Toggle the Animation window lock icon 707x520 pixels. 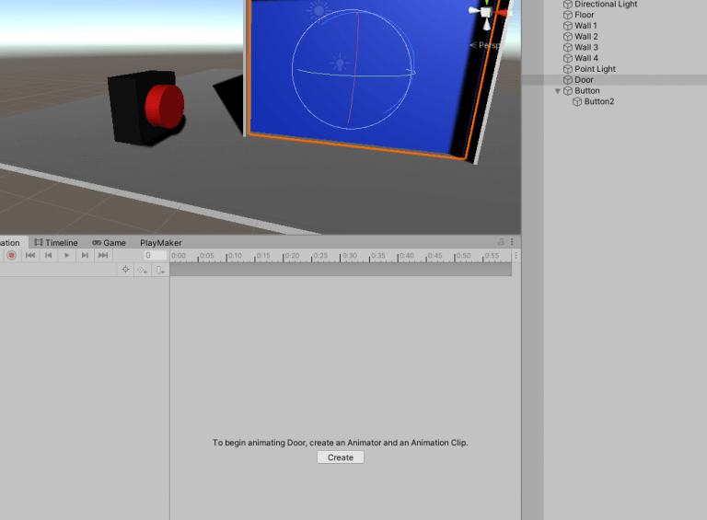501,242
